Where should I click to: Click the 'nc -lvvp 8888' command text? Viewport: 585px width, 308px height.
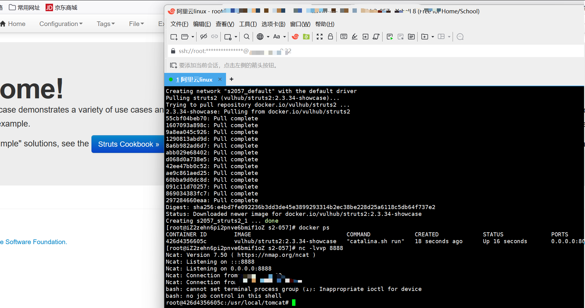click(321, 248)
